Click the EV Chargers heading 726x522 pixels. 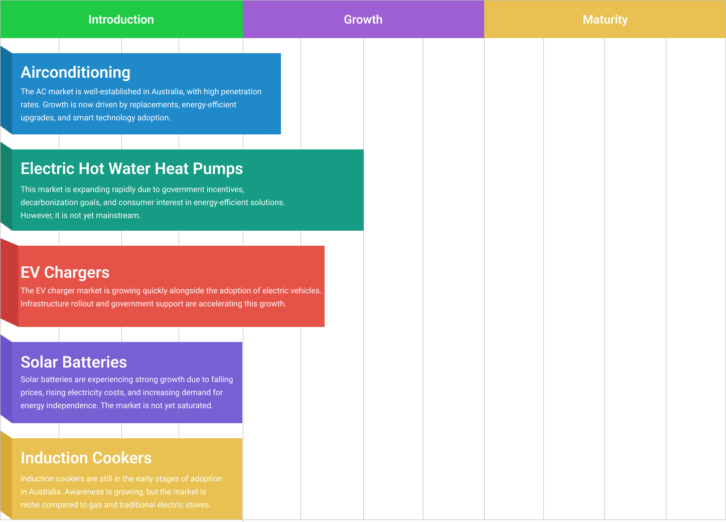coord(65,272)
